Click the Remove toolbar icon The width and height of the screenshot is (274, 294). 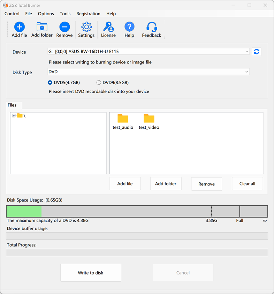click(64, 30)
